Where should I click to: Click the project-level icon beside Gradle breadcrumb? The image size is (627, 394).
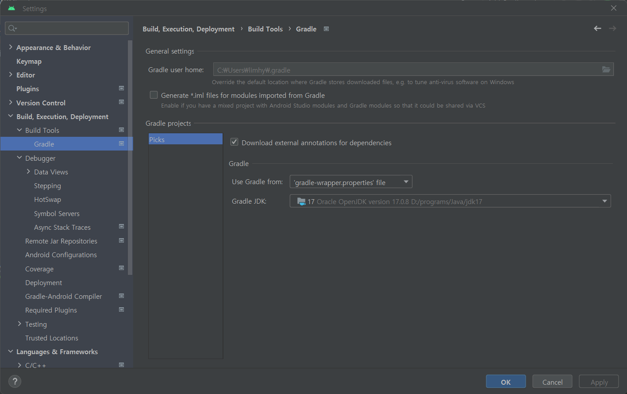click(x=327, y=29)
